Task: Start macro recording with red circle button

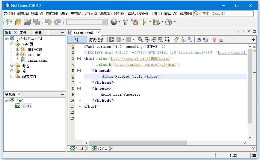Action: point(214,40)
